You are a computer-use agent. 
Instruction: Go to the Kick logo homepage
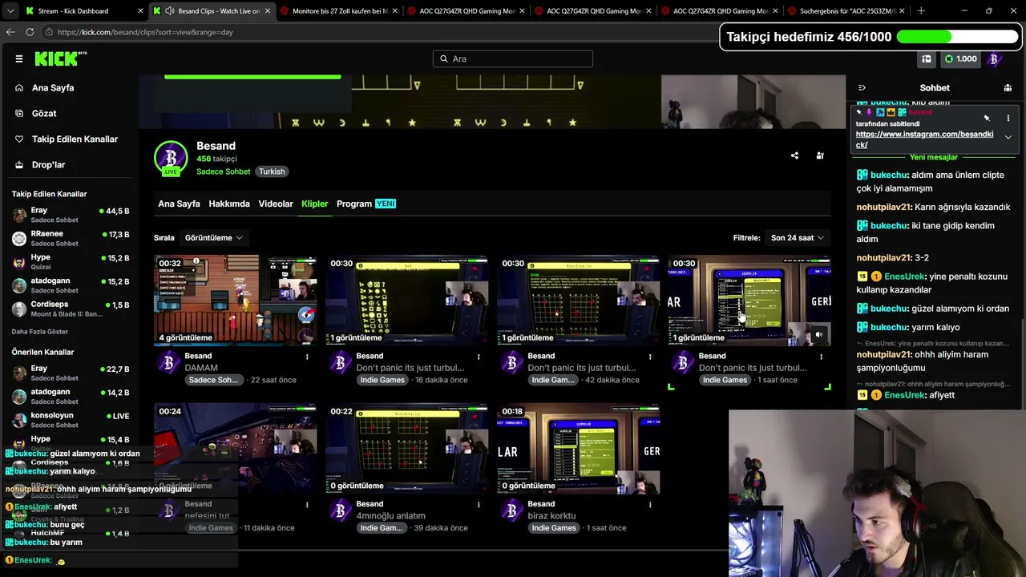(x=60, y=59)
